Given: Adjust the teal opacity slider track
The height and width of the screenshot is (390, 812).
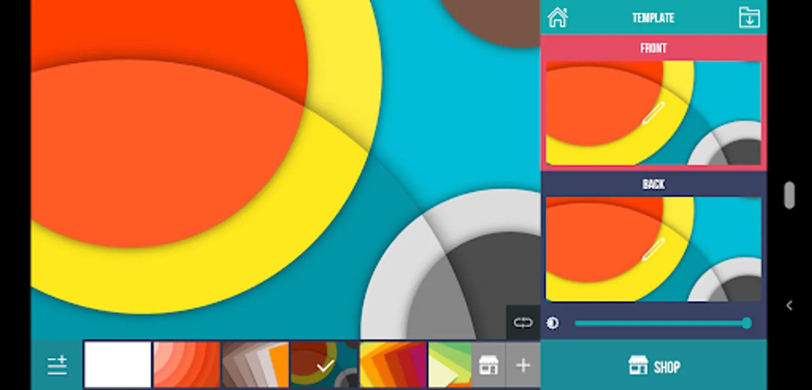Looking at the screenshot, I should pyautogui.click(x=662, y=323).
